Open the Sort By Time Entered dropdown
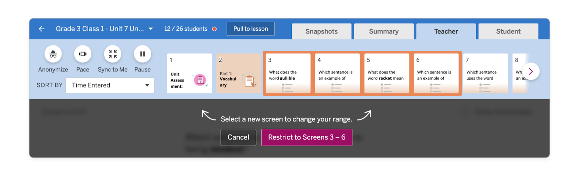The height and width of the screenshot is (176, 579). pyautogui.click(x=110, y=85)
